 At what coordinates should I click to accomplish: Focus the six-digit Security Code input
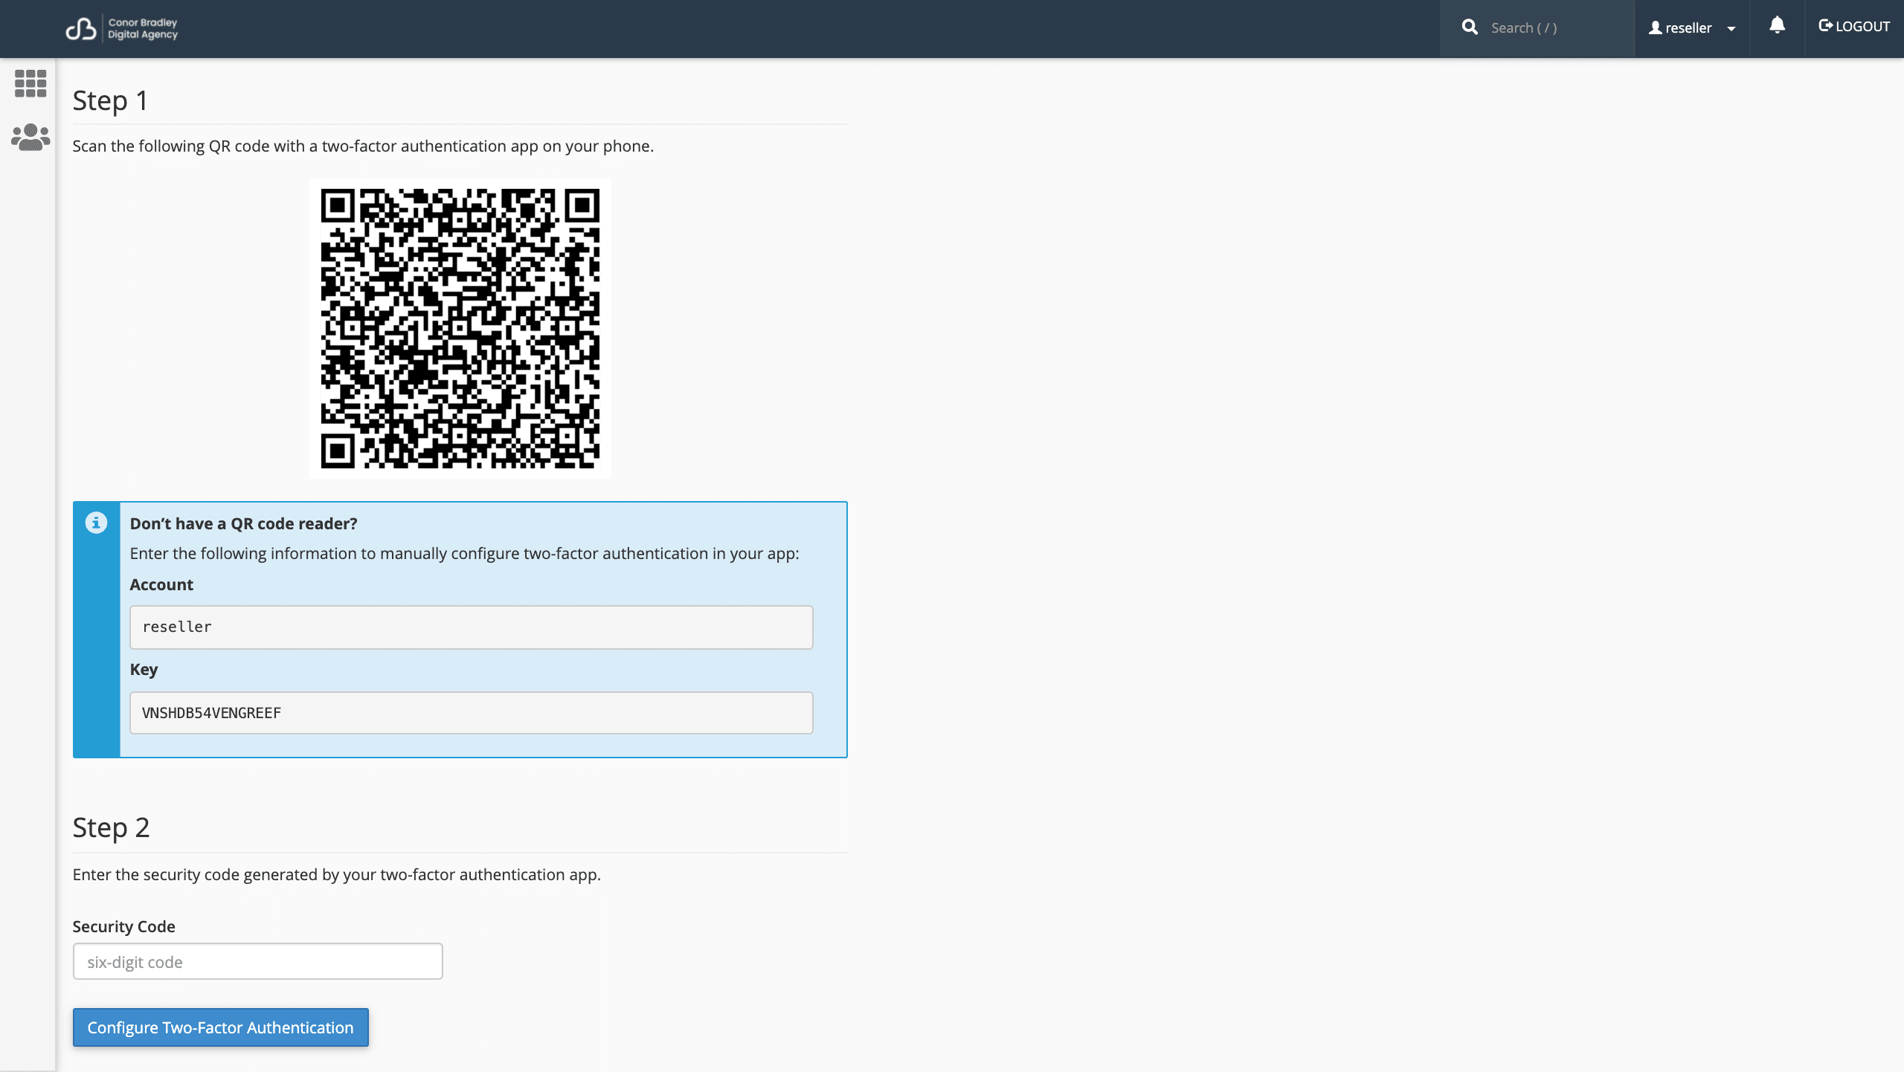(x=258, y=961)
